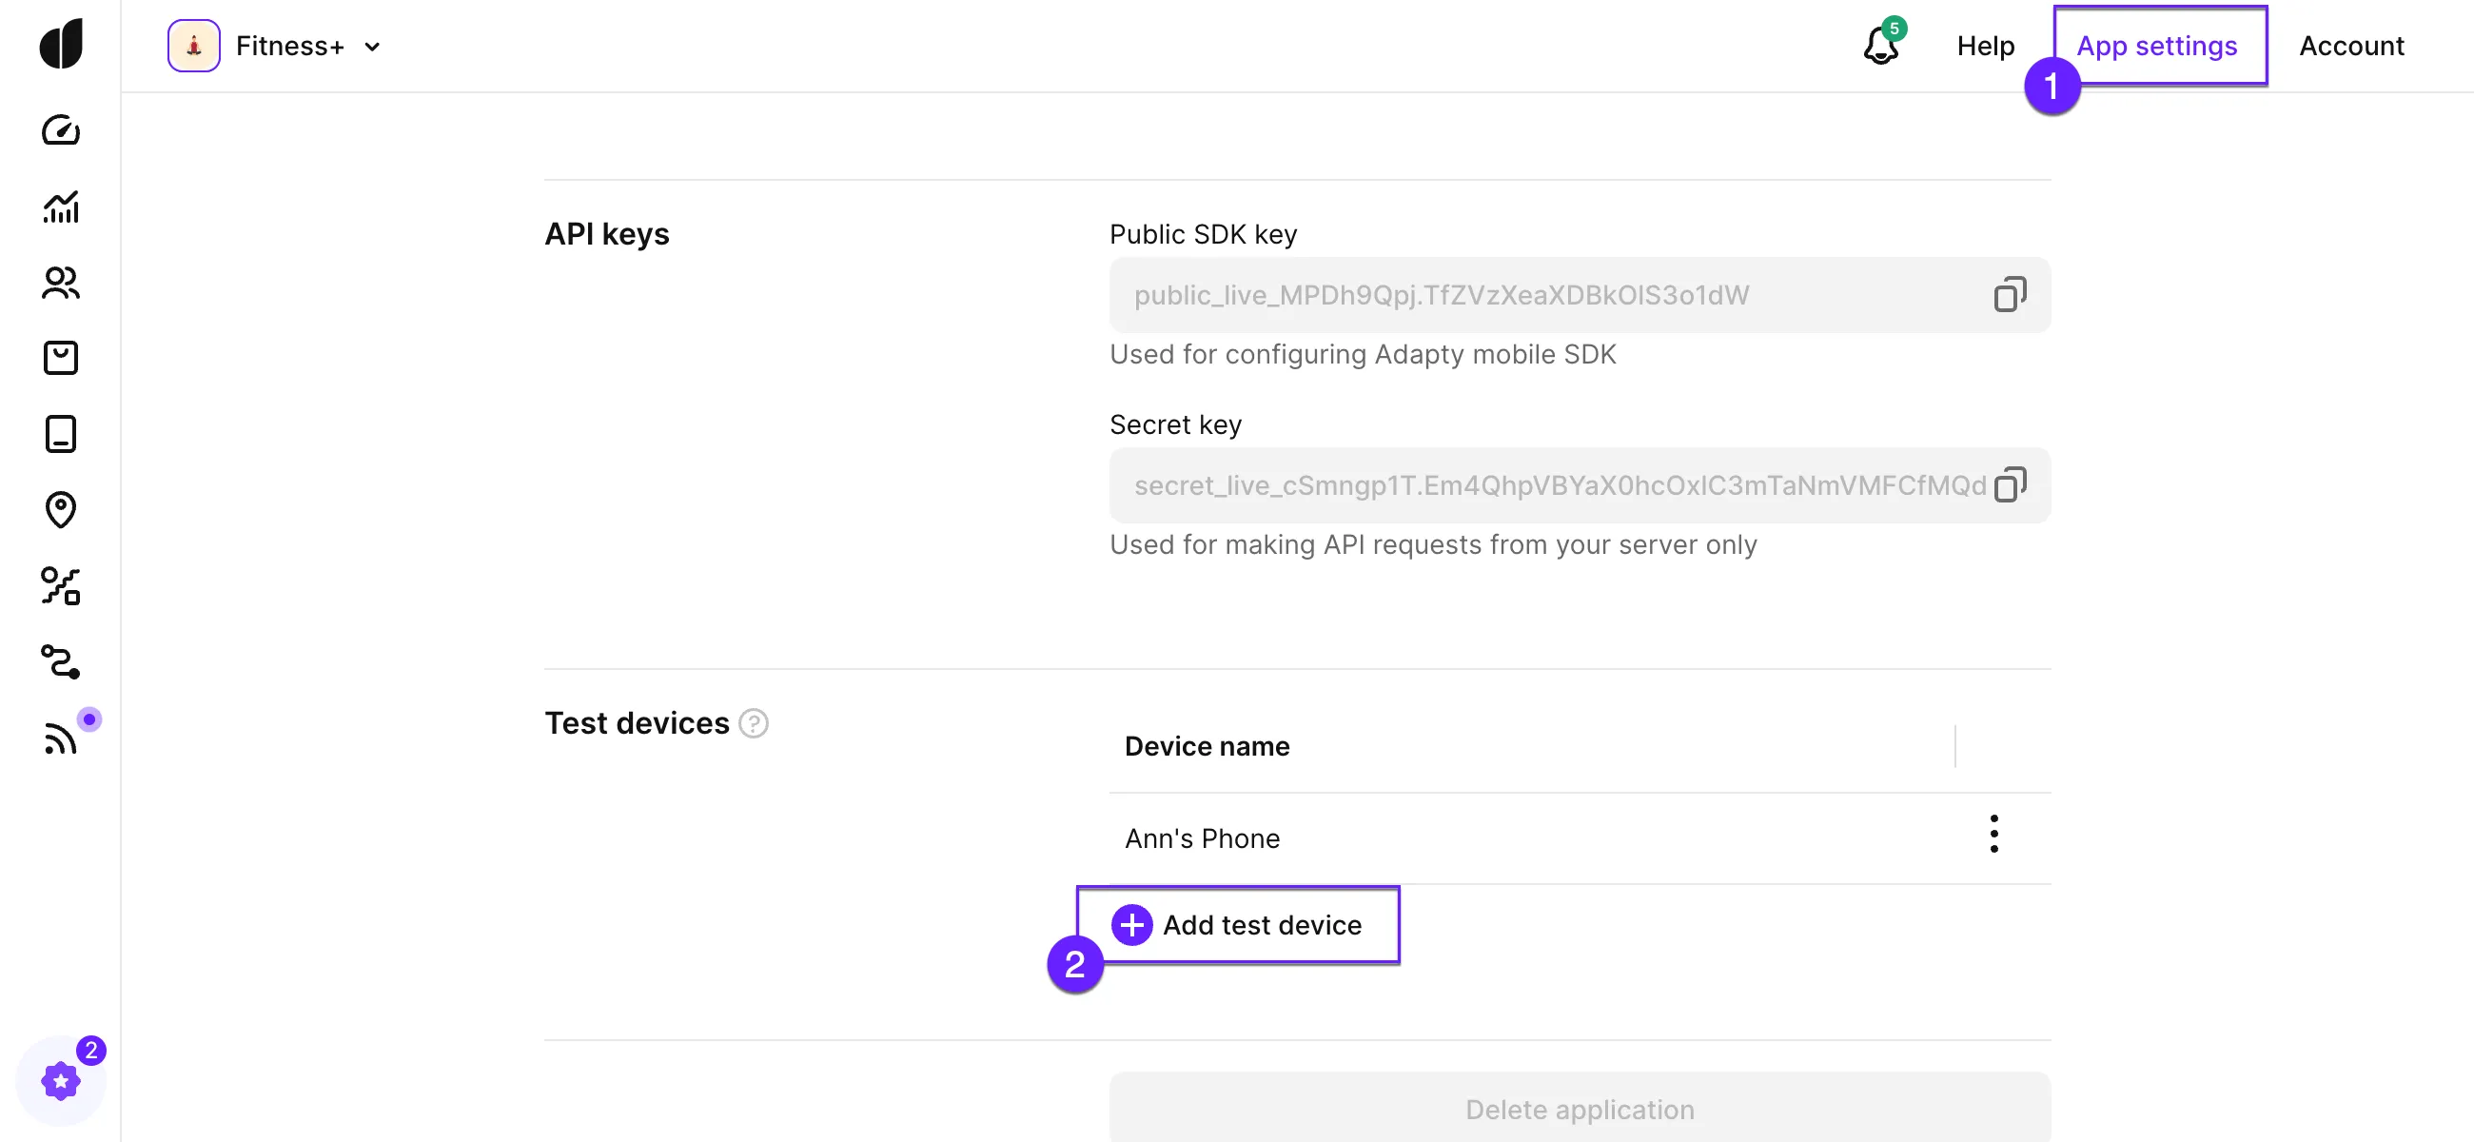Open the products shopping bag icon
This screenshot has width=2474, height=1142.
pos(61,358)
